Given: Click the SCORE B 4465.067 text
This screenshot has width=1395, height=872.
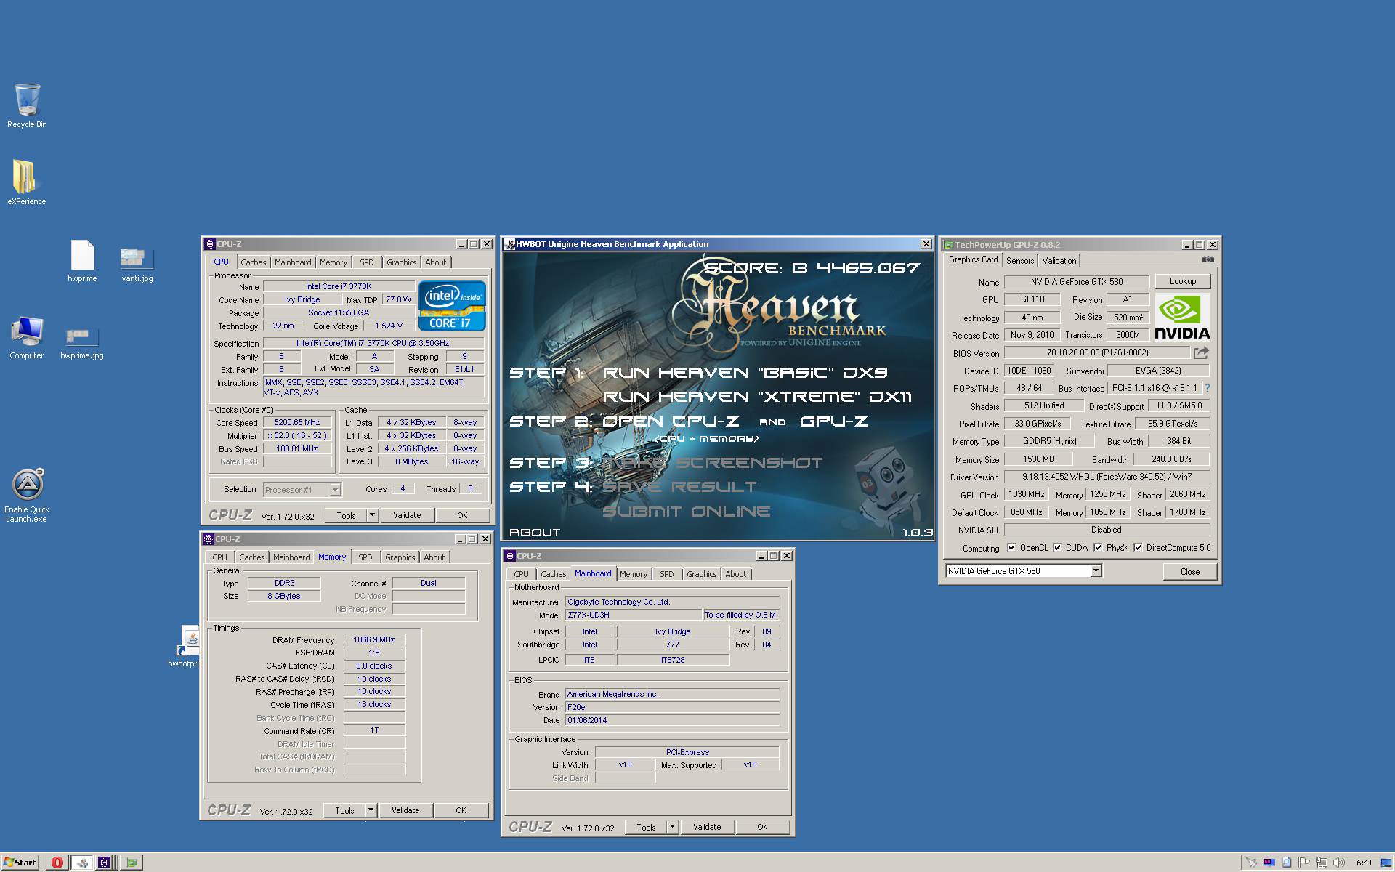Looking at the screenshot, I should coord(812,268).
